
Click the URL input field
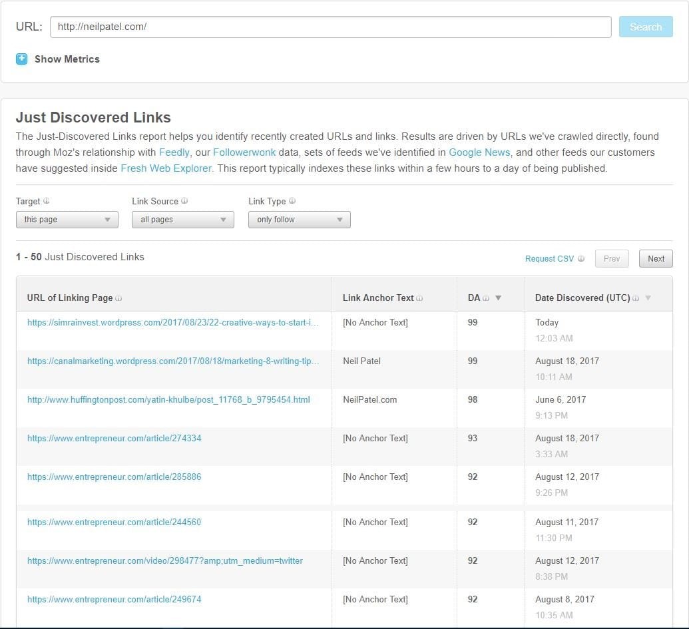[330, 27]
